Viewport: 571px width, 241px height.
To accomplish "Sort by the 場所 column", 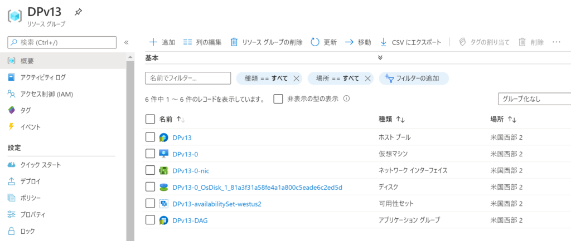I will 504,119.
